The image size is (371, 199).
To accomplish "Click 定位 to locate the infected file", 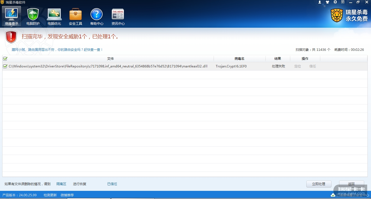I will click(x=298, y=66).
